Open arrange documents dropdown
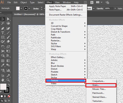 click(102, 2)
